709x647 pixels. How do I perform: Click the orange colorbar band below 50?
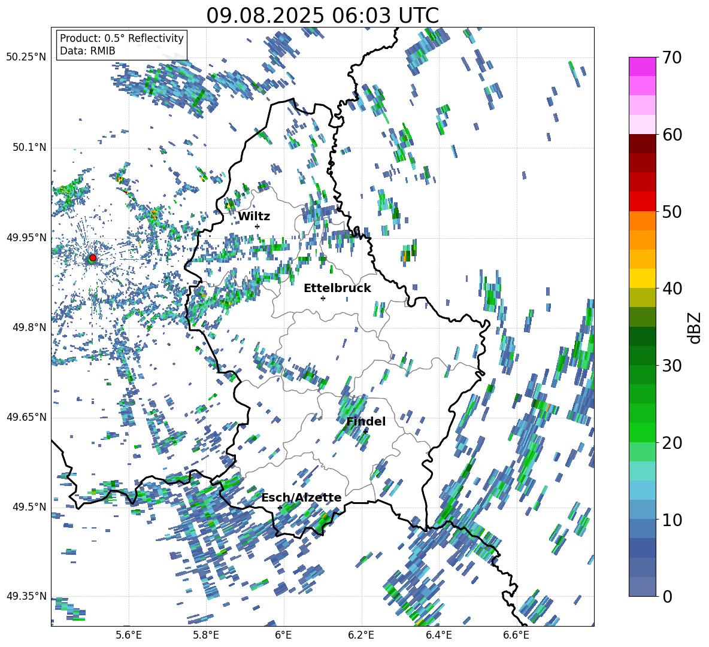pyautogui.click(x=642, y=221)
